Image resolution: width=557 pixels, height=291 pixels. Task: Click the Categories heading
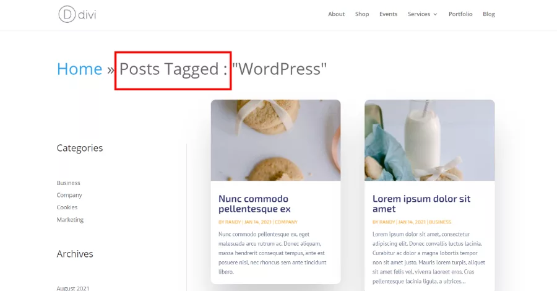[x=80, y=148]
